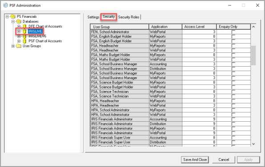Click the vertical scrollbar thumb in the grid
This screenshot has height=167, width=265.
(253, 56)
